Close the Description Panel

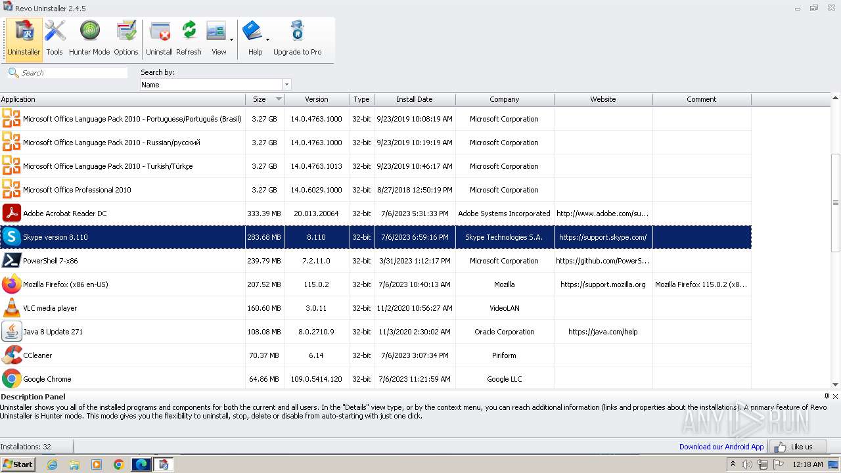[835, 396]
